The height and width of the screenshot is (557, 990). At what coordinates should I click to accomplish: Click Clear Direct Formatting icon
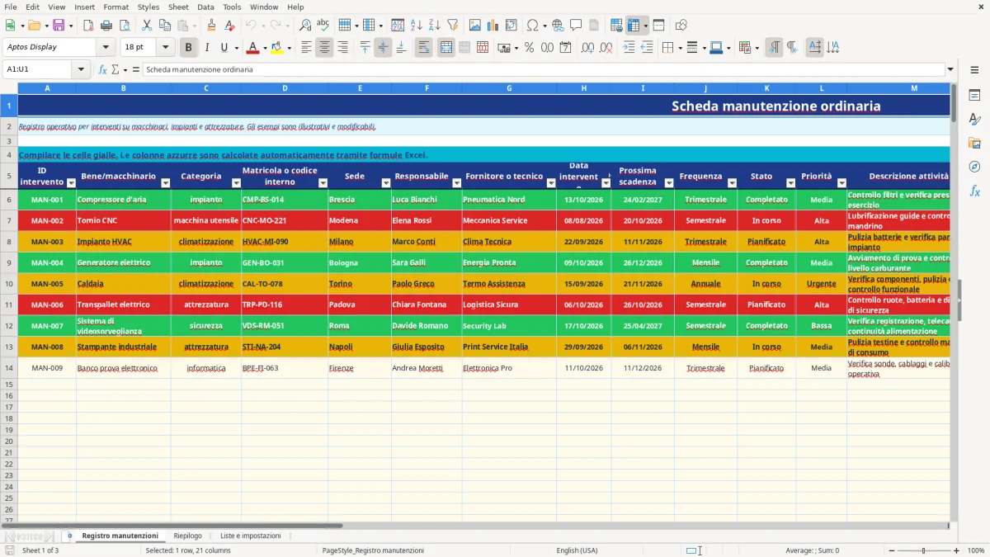click(229, 26)
